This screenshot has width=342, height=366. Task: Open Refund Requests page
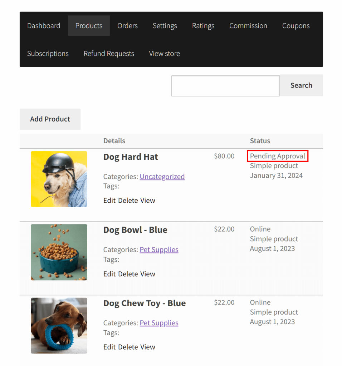click(x=109, y=54)
